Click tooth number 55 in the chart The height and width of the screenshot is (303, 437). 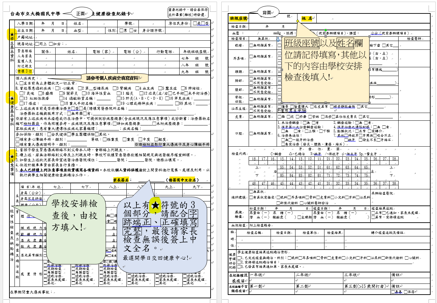(282, 167)
